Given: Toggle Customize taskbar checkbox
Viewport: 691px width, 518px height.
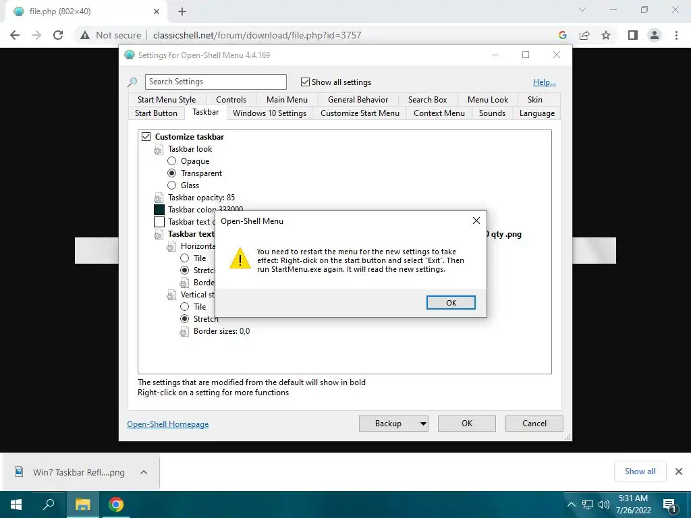Looking at the screenshot, I should (146, 136).
